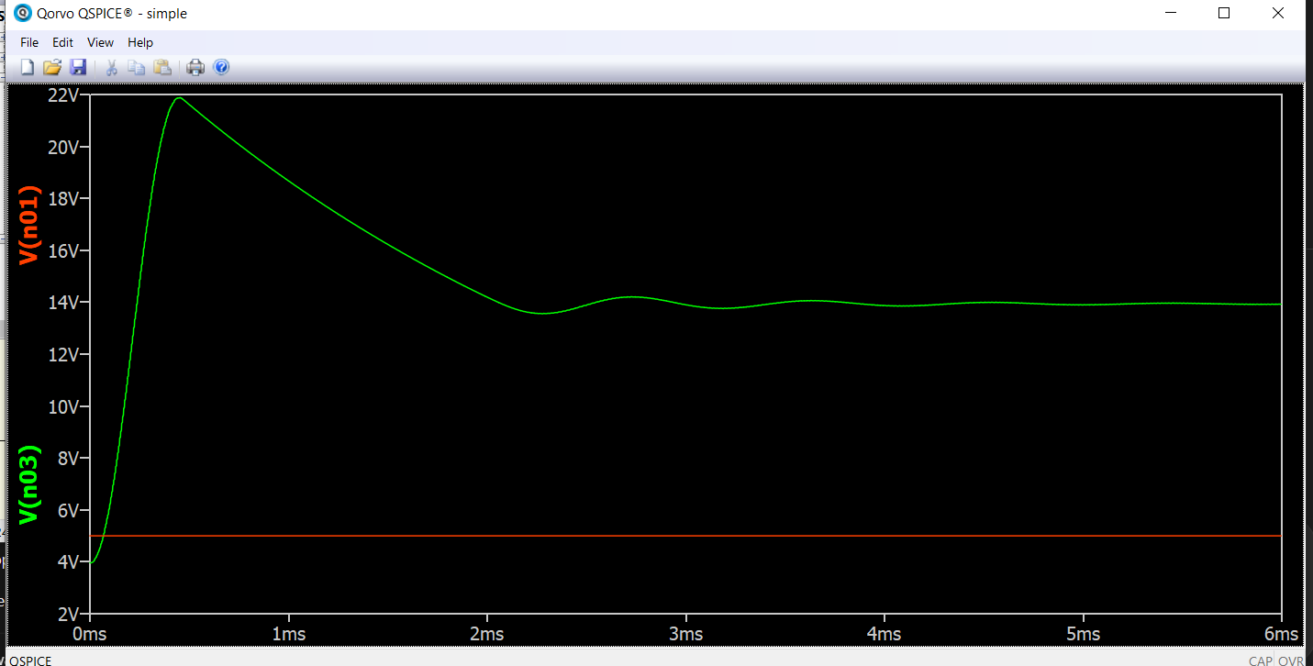Save using the floppy disk icon
Screen dimensions: 1313x666
click(78, 67)
